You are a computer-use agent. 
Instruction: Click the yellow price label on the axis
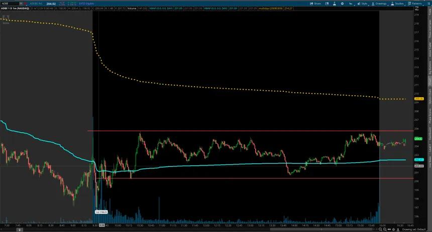[419, 99]
